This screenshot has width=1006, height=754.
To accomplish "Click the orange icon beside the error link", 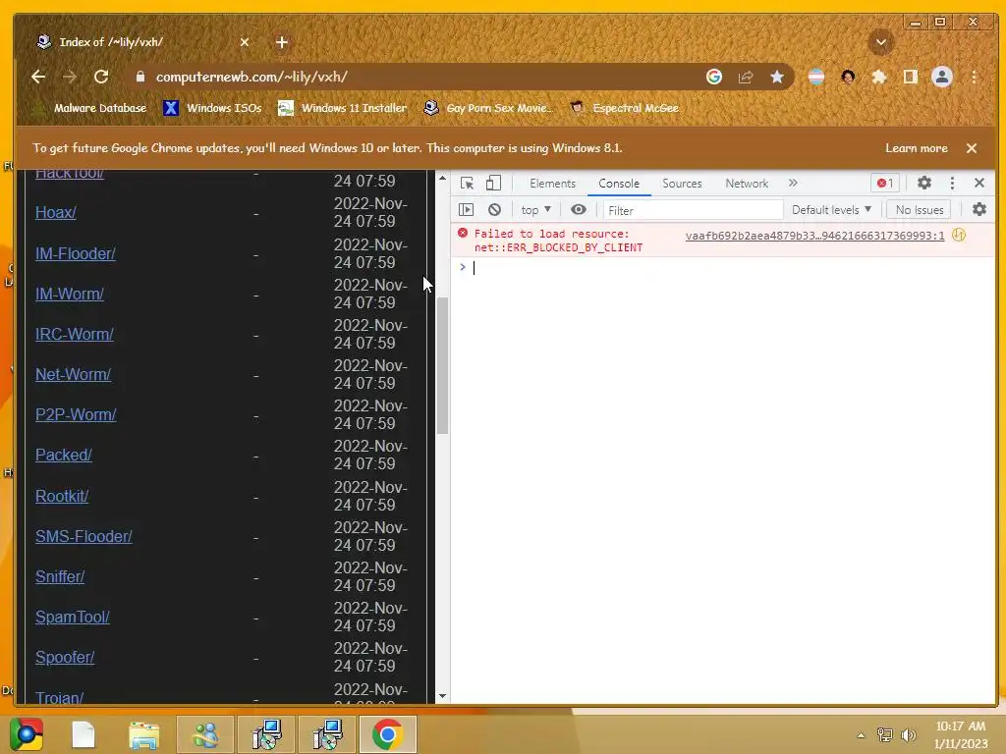I will pyautogui.click(x=959, y=236).
